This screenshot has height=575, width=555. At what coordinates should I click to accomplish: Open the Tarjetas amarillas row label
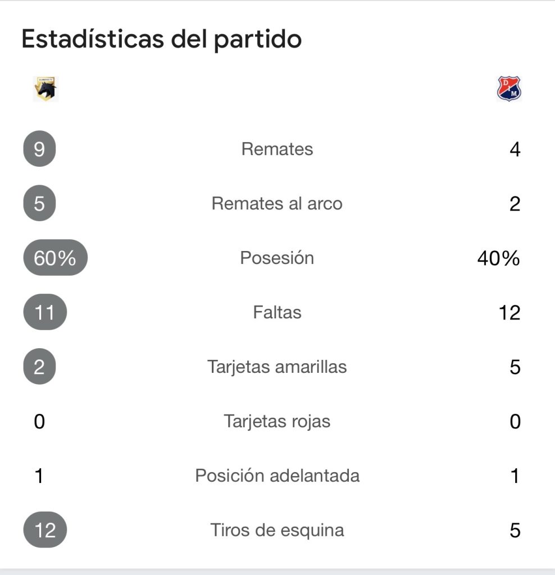(x=277, y=367)
